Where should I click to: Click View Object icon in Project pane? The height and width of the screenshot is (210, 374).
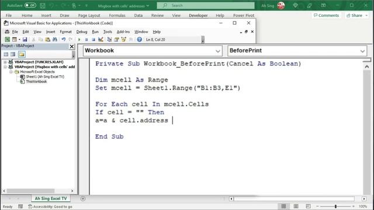(x=13, y=54)
